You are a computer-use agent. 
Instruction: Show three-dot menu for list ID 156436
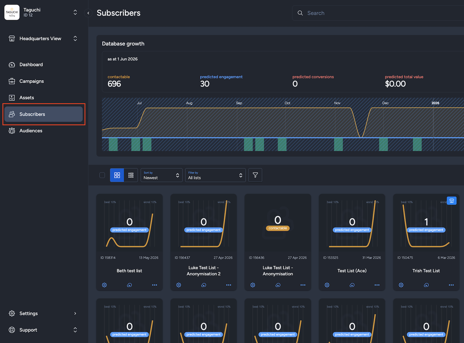(303, 285)
